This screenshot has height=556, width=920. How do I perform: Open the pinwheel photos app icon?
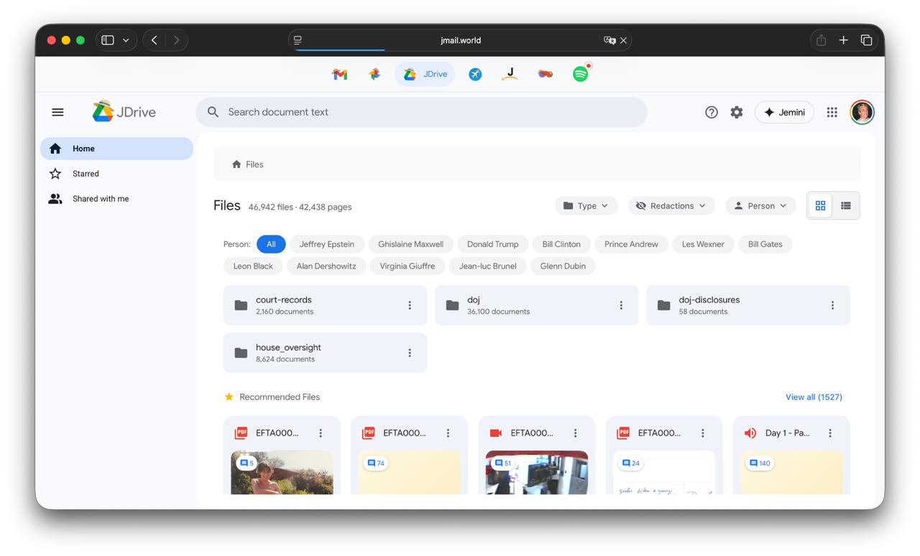374,74
